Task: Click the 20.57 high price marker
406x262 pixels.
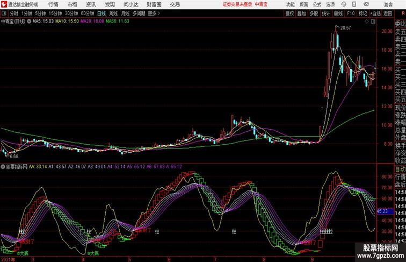Action: (x=346, y=28)
